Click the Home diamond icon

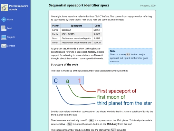pos(4,19)
